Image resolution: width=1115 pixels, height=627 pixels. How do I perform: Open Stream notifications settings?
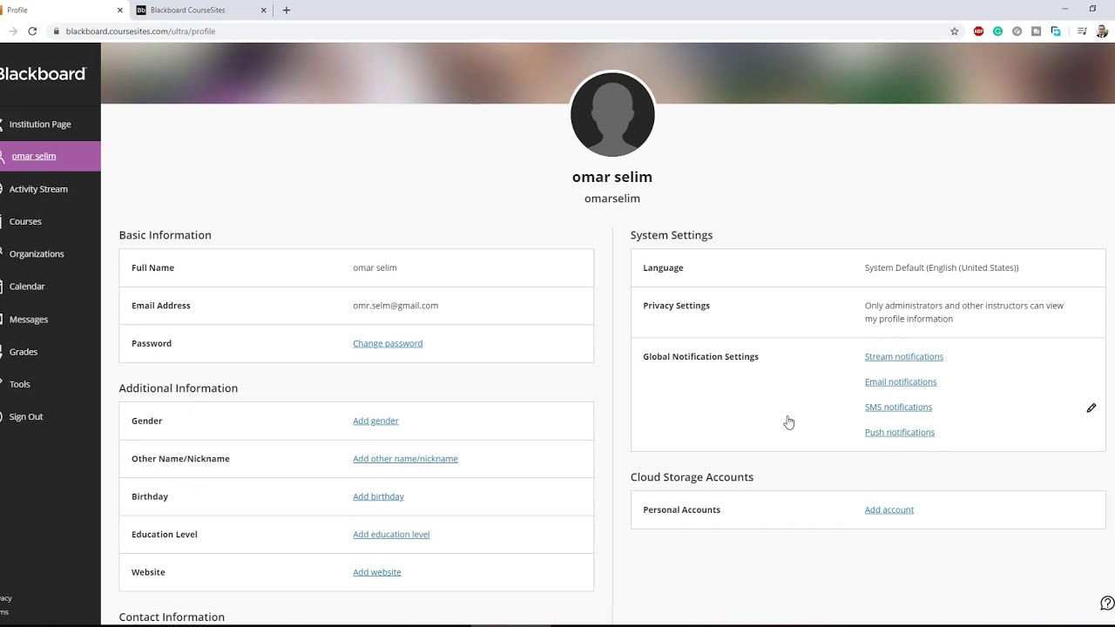pyautogui.click(x=904, y=357)
